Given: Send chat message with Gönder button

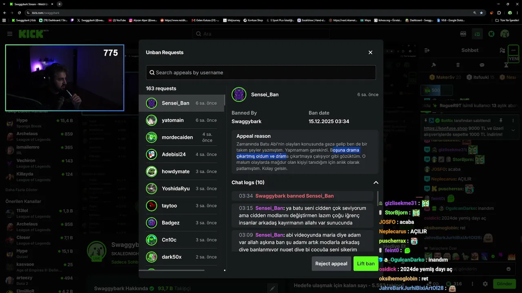Looking at the screenshot, I should pos(504,284).
